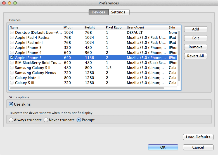Click the Add device button
The width and height of the screenshot is (218, 155).
[196, 29]
